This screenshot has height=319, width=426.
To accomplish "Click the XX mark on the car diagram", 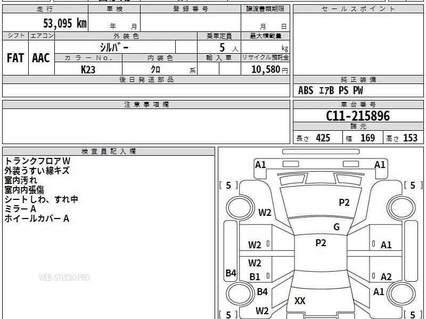I will (300, 300).
